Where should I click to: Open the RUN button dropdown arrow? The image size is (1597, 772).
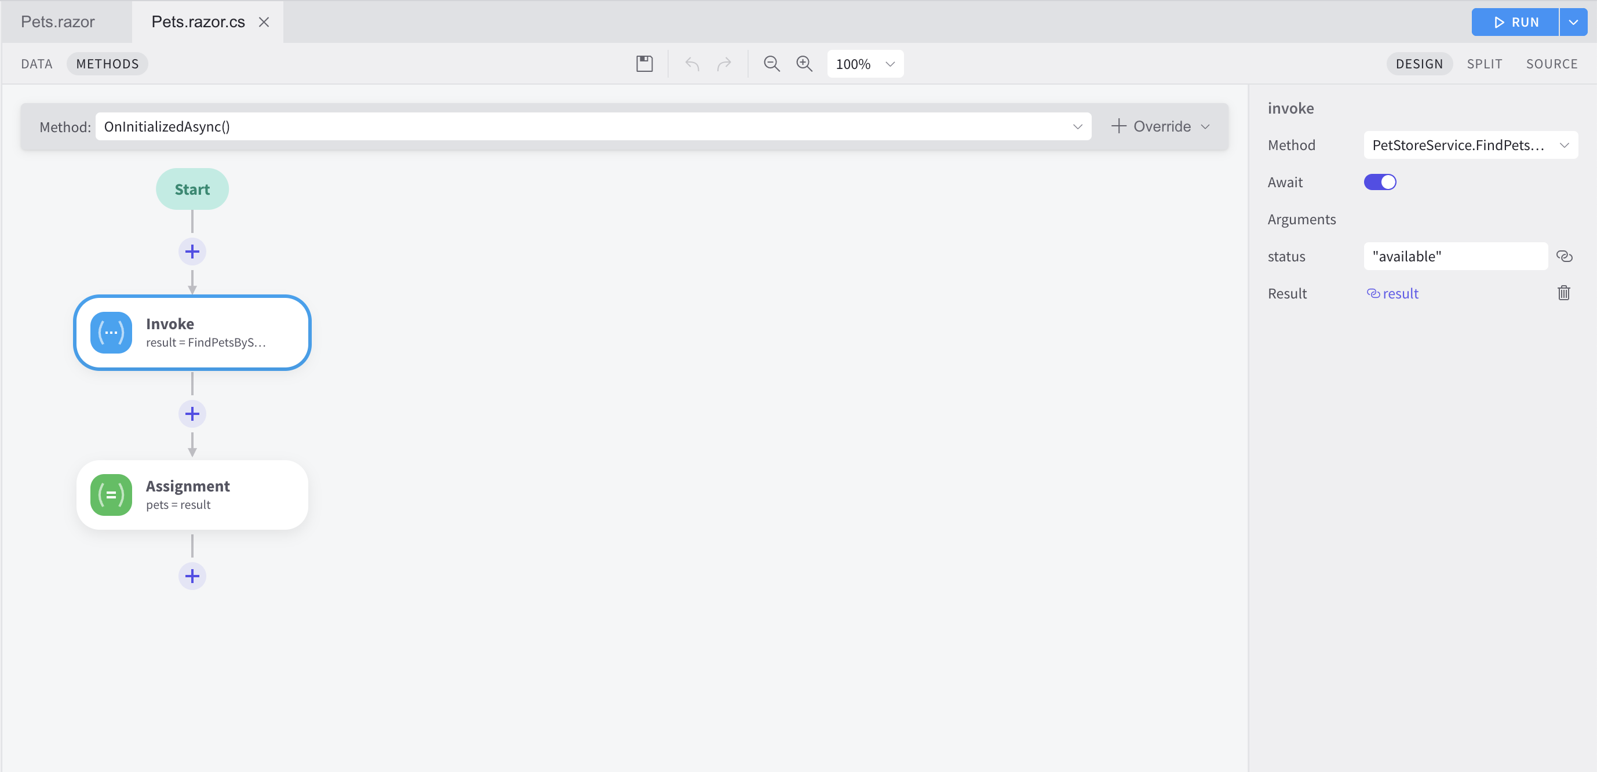tap(1573, 23)
